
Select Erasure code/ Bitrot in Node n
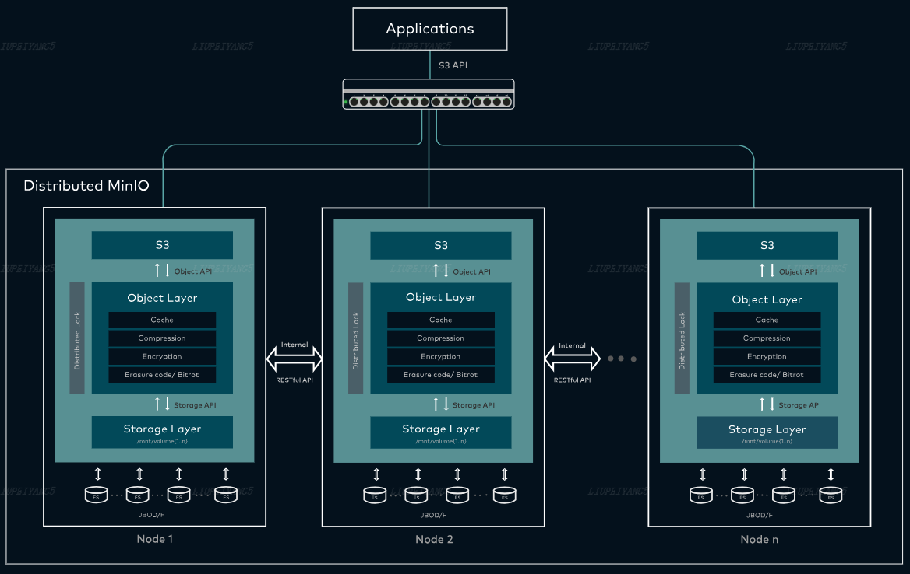click(x=767, y=375)
